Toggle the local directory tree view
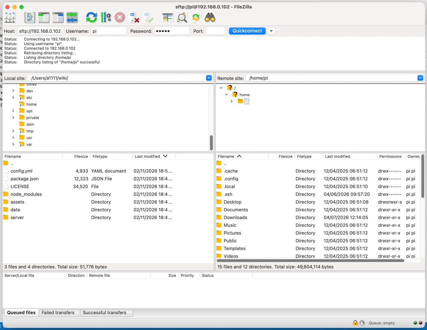Image resolution: width=427 pixels, height=330 pixels. 44,17
